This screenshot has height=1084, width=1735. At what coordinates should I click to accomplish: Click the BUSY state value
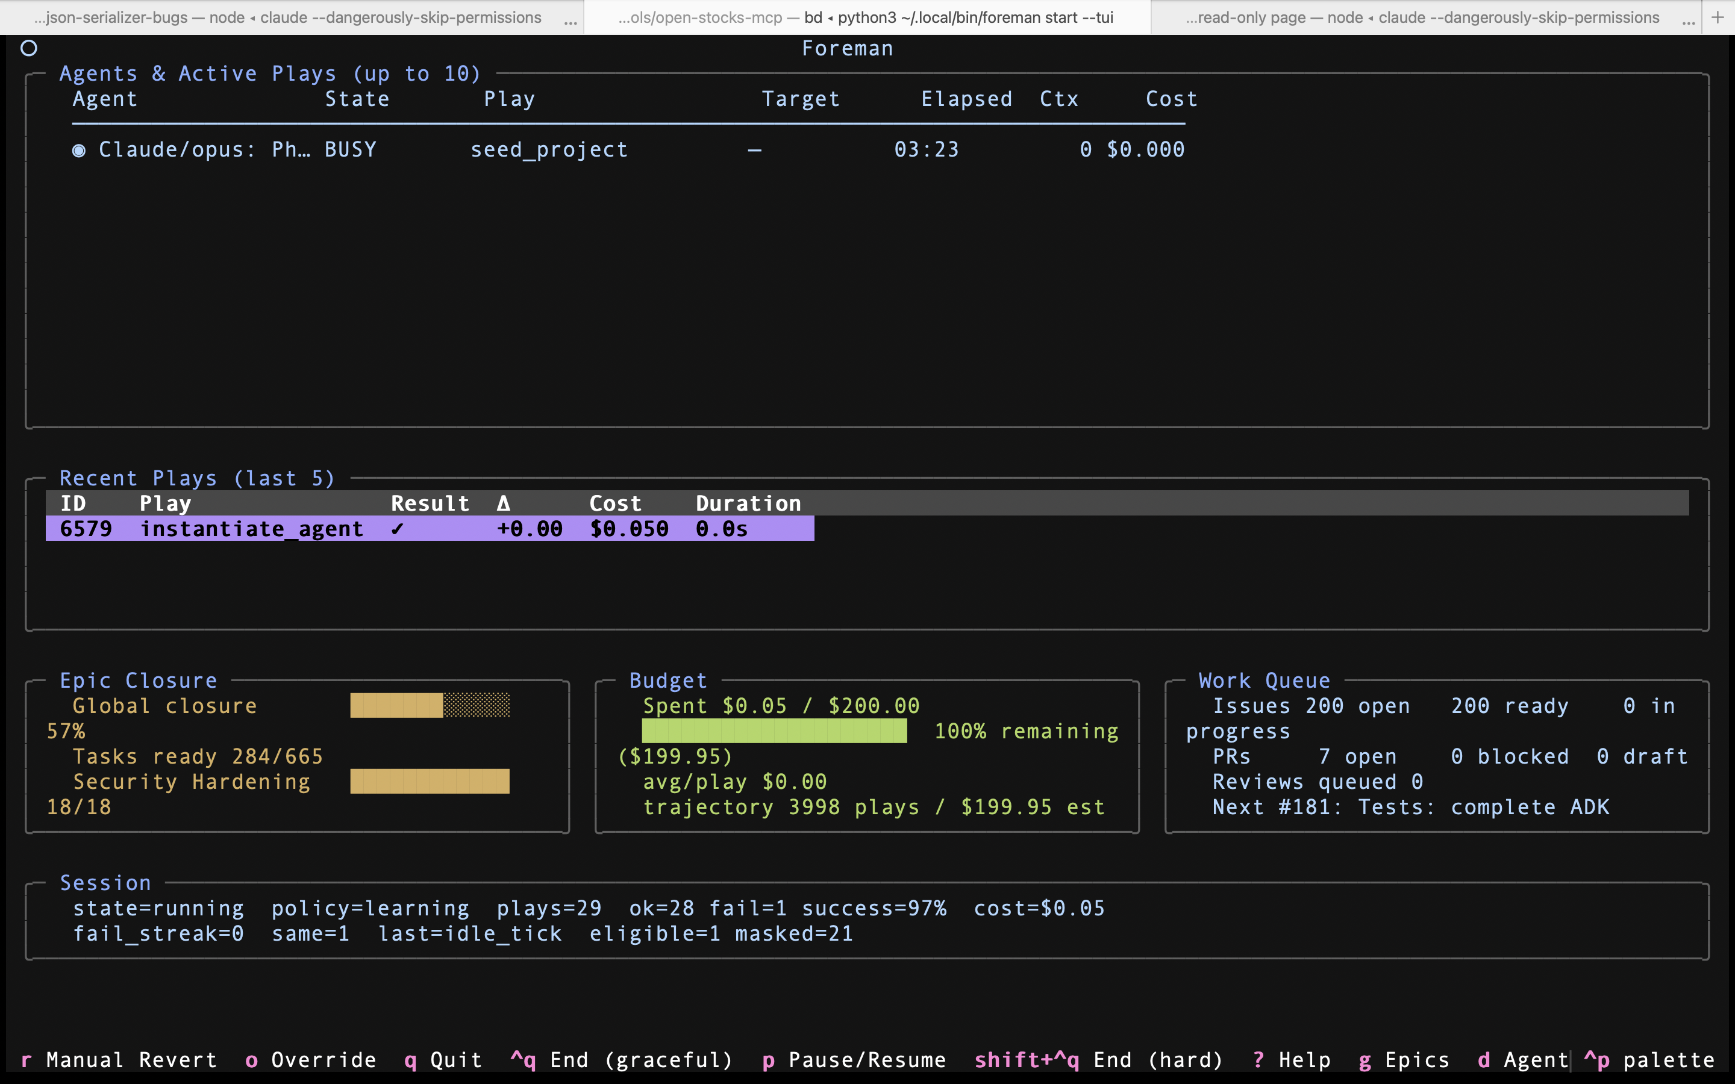[x=351, y=149]
